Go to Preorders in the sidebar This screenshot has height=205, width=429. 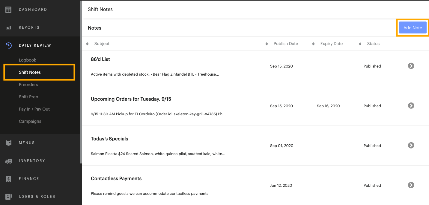pos(28,85)
